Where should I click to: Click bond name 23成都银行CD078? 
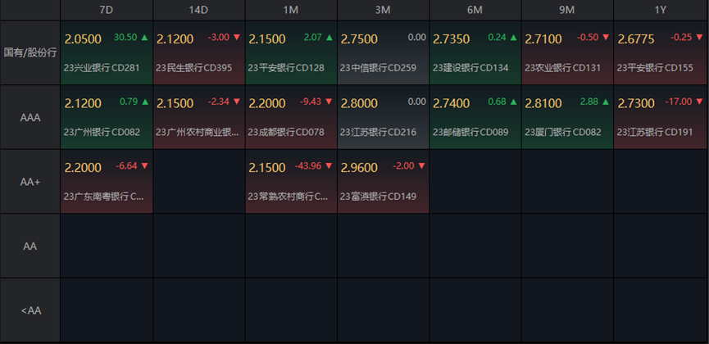286,133
